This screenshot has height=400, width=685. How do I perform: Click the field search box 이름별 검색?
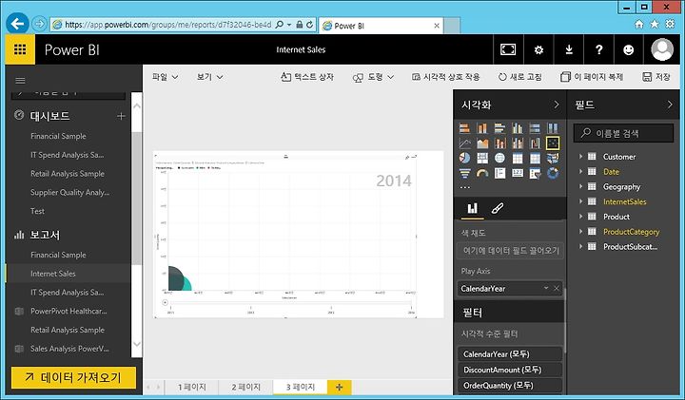623,133
